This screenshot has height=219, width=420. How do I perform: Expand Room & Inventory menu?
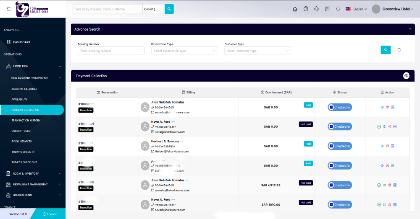60,173
